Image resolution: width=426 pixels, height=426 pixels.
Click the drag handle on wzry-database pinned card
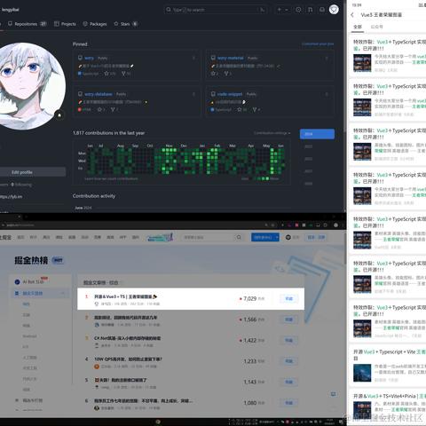click(193, 94)
